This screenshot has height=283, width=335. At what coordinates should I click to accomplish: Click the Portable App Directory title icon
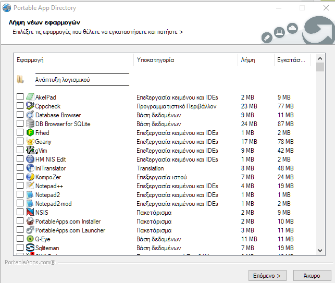click(x=7, y=8)
